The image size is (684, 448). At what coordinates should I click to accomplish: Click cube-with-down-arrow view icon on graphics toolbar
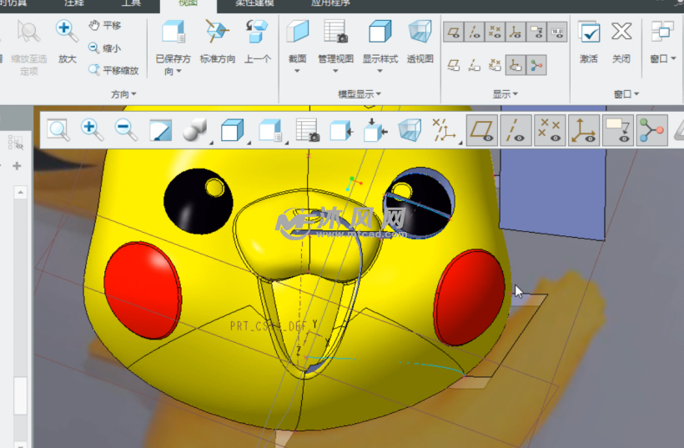[x=375, y=130]
